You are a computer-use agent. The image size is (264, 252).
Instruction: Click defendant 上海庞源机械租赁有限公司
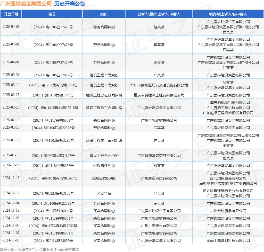coord(228,103)
